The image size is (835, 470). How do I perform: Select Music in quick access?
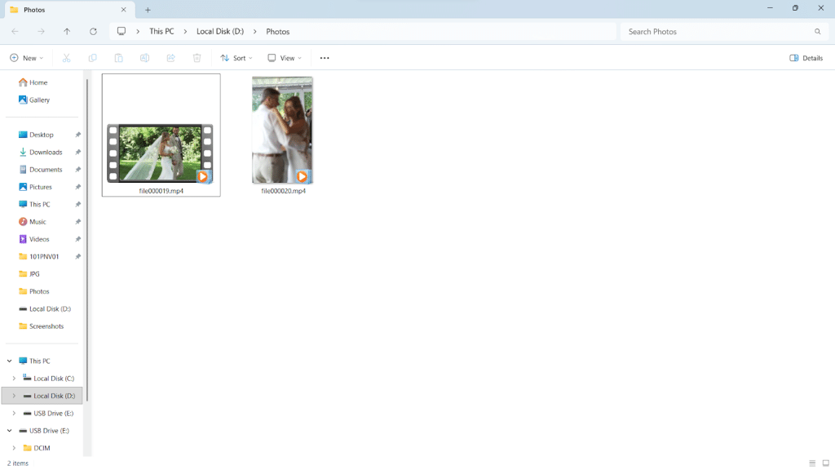coord(38,222)
